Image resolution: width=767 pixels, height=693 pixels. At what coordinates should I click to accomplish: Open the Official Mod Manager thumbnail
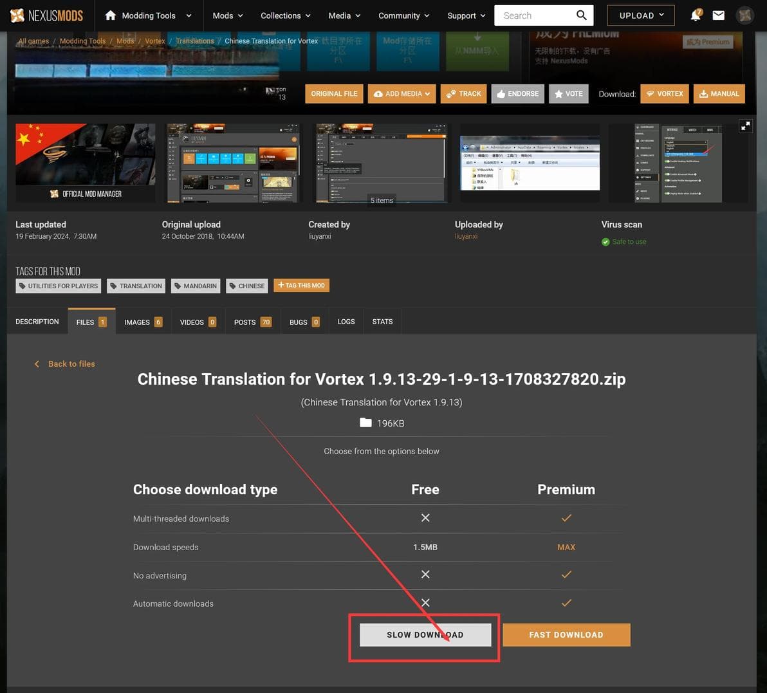click(x=86, y=162)
